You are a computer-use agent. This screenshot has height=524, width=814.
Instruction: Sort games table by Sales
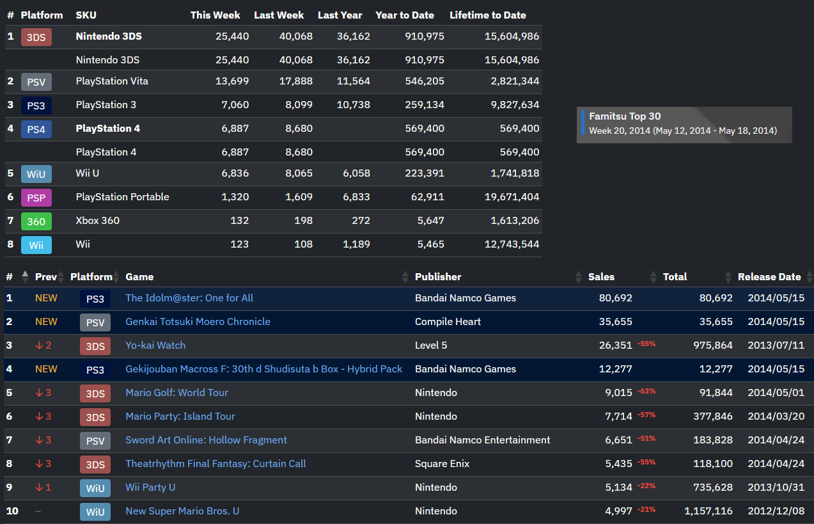click(622, 277)
